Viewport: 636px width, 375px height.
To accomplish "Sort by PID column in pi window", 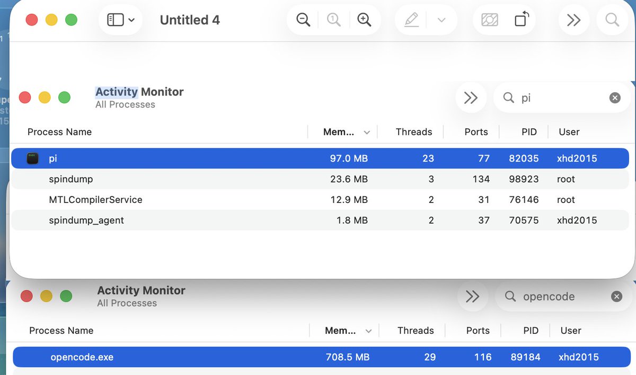I will 529,132.
